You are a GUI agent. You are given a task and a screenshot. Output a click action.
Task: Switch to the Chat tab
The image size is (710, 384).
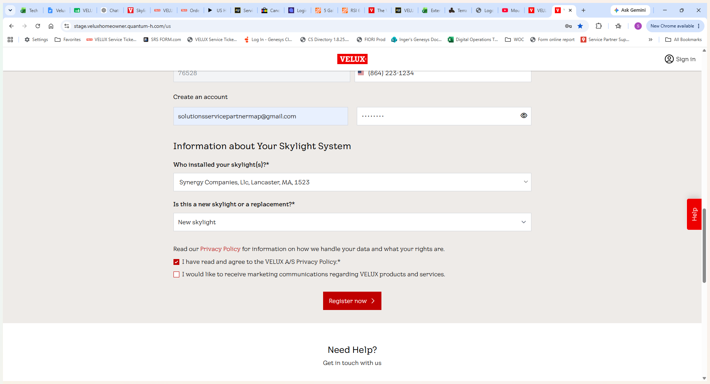tap(110, 10)
